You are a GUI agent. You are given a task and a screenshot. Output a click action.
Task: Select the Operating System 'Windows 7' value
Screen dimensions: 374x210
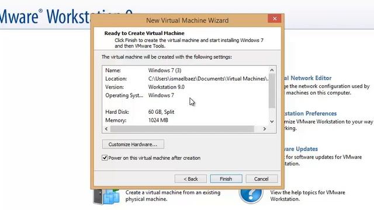(161, 96)
